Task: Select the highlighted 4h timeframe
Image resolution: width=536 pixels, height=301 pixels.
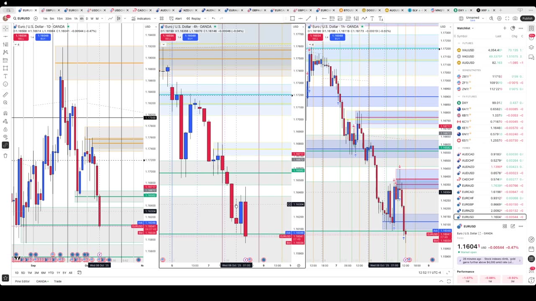Action: [x=82, y=18]
